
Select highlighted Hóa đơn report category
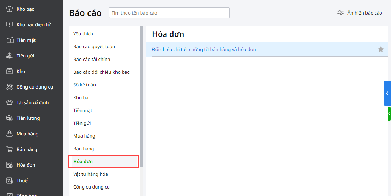tap(103, 162)
